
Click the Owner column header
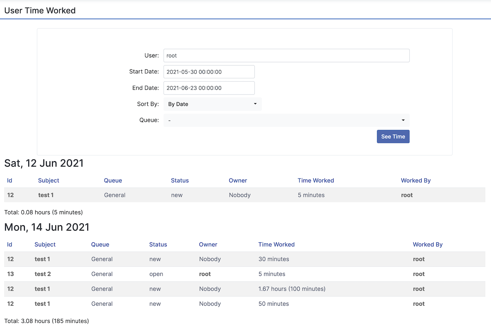click(x=238, y=180)
